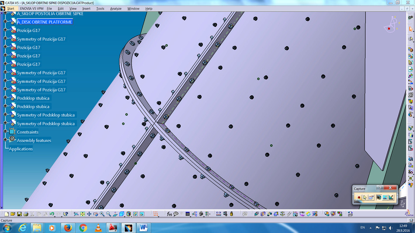Open Capture options icon in Capture dialog

click(x=371, y=197)
